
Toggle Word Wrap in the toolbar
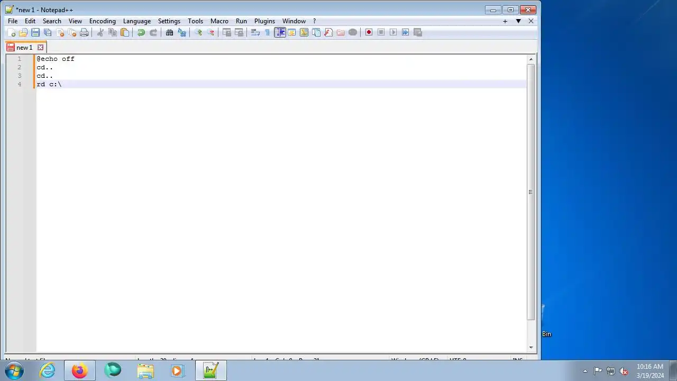(255, 32)
